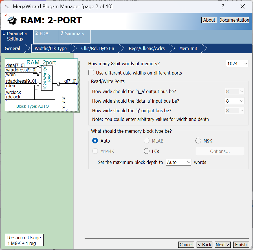Click the Finish button
Image resolution: width=253 pixels, height=250 pixels.
coord(241,245)
